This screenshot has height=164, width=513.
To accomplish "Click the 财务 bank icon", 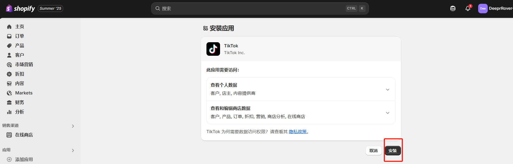I will pos(9,102).
